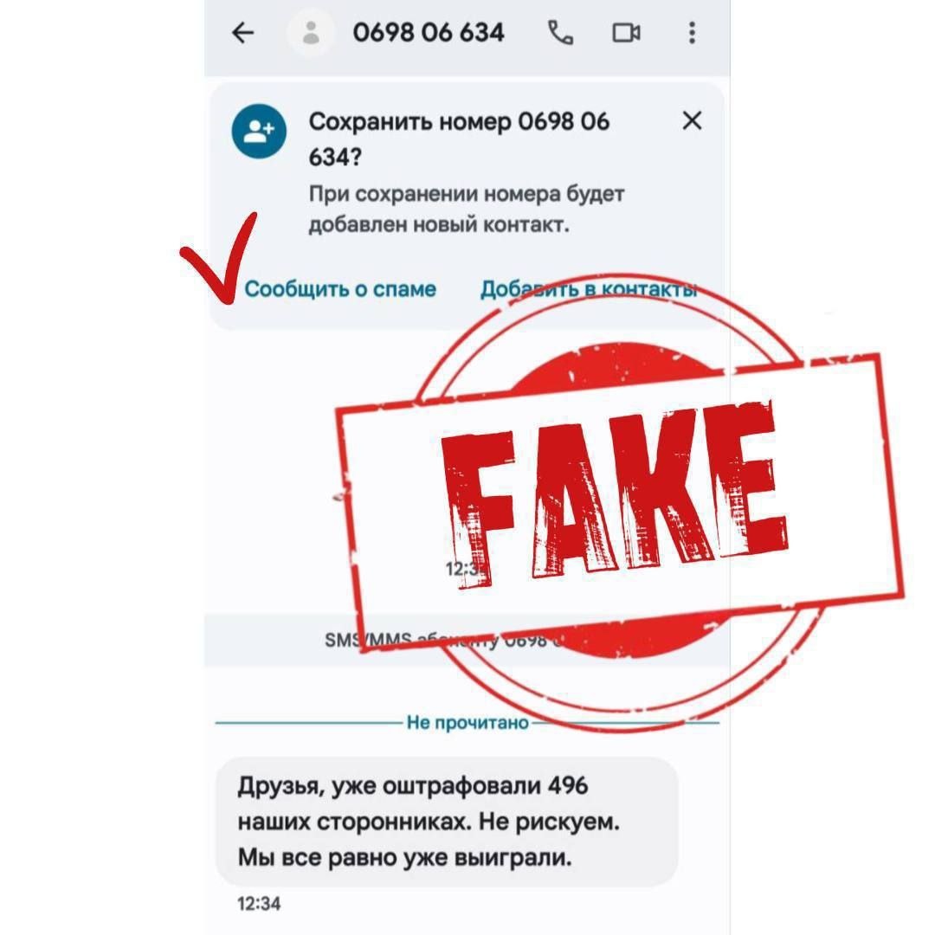Tap Добавить в контакты link
Viewport: 935px width, 935px height.
pos(590,289)
